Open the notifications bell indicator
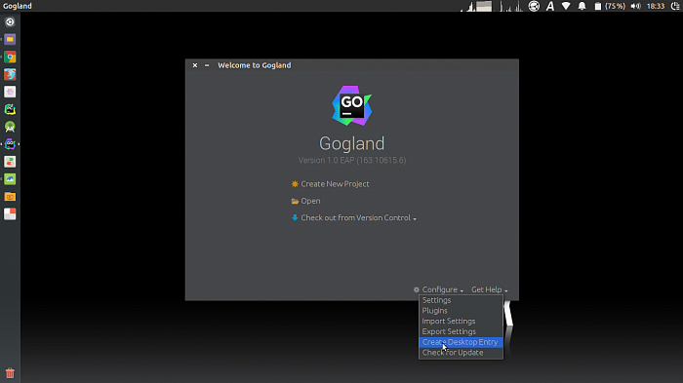Image resolution: width=683 pixels, height=383 pixels. 582,6
